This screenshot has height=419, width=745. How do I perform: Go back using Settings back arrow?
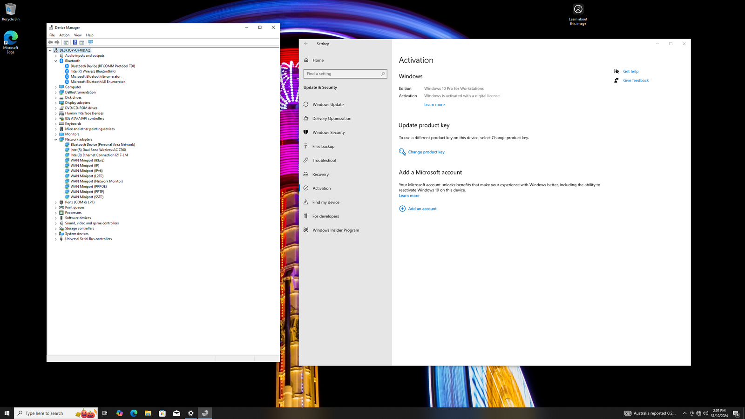pyautogui.click(x=306, y=44)
